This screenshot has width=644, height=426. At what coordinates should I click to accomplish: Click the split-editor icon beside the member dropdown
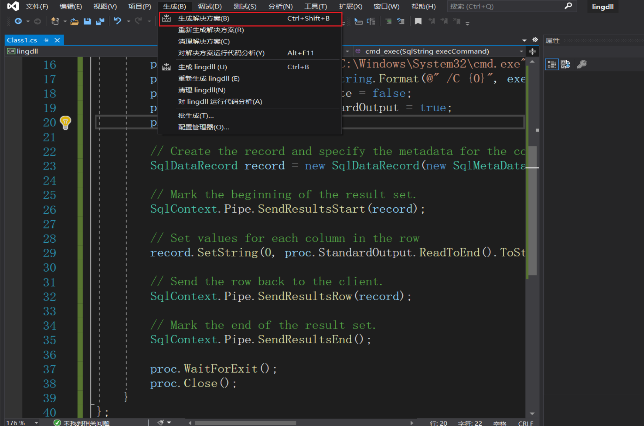point(532,52)
